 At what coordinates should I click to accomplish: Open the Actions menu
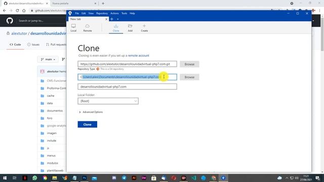(114, 13)
